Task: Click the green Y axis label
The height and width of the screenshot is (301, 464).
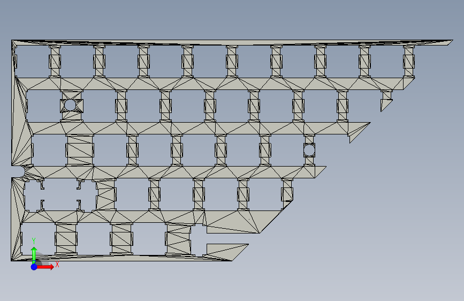Action: (x=34, y=241)
